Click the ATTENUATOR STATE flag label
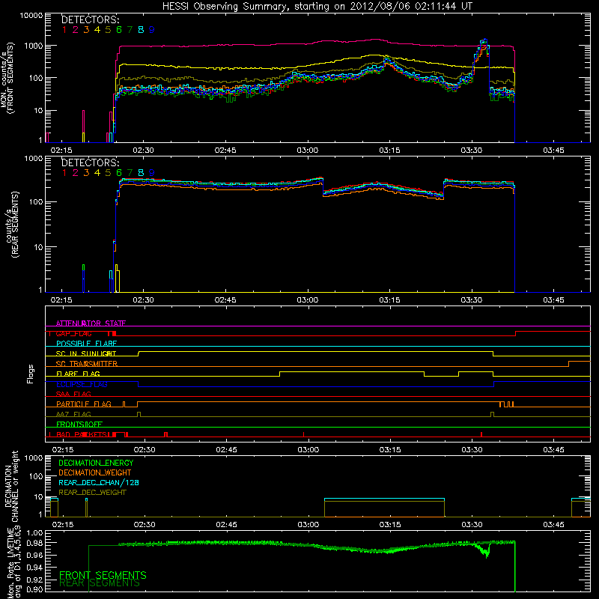 pos(91,323)
